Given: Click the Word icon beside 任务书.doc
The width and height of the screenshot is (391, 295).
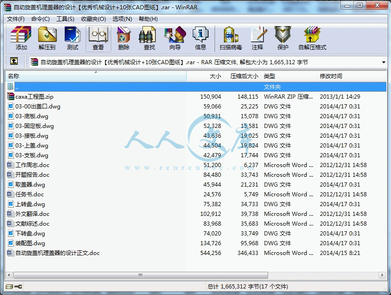Looking at the screenshot, I should (10, 194).
